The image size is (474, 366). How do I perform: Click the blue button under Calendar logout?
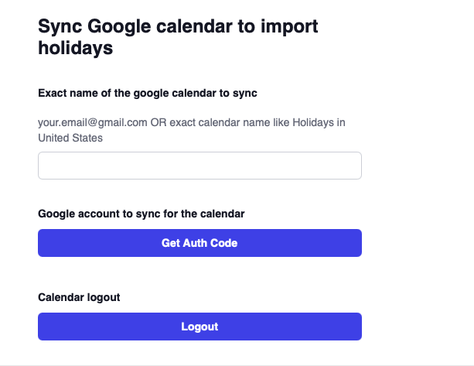199,327
